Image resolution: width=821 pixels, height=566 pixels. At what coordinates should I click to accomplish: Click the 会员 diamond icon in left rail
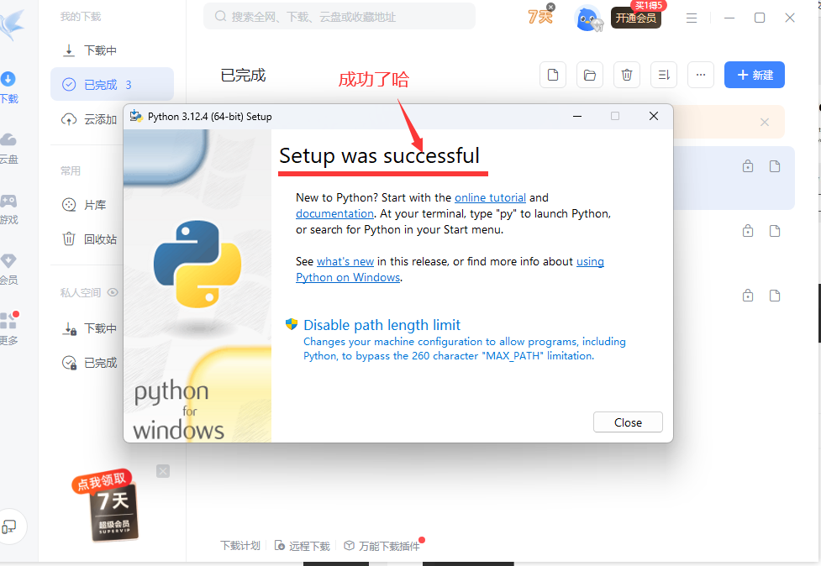coord(8,270)
